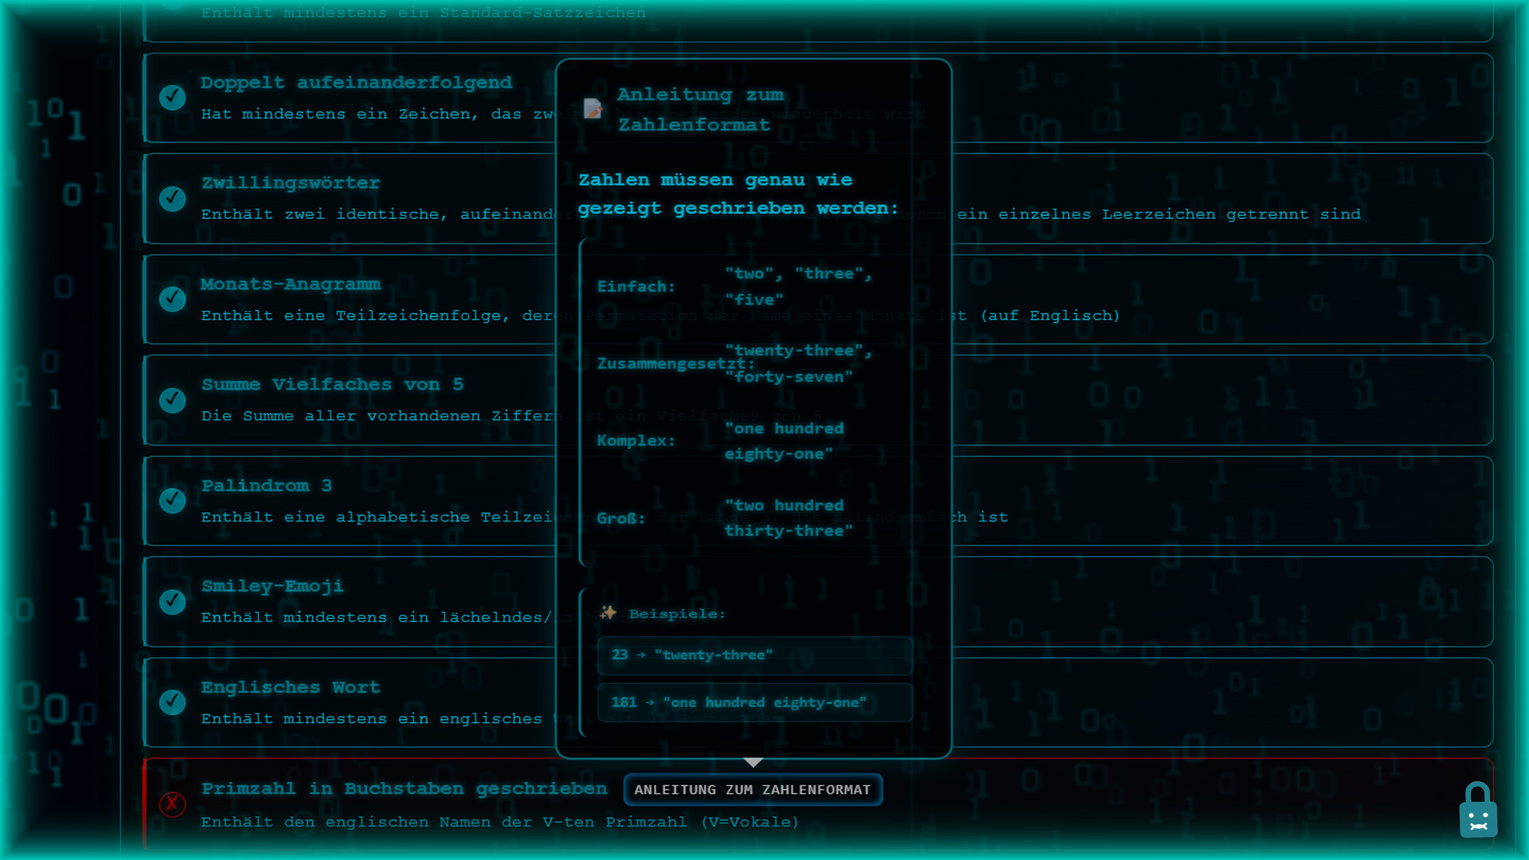This screenshot has height=860, width=1529.
Task: Click the Primzahl in Buchstaben geschrieben title
Action: (404, 788)
